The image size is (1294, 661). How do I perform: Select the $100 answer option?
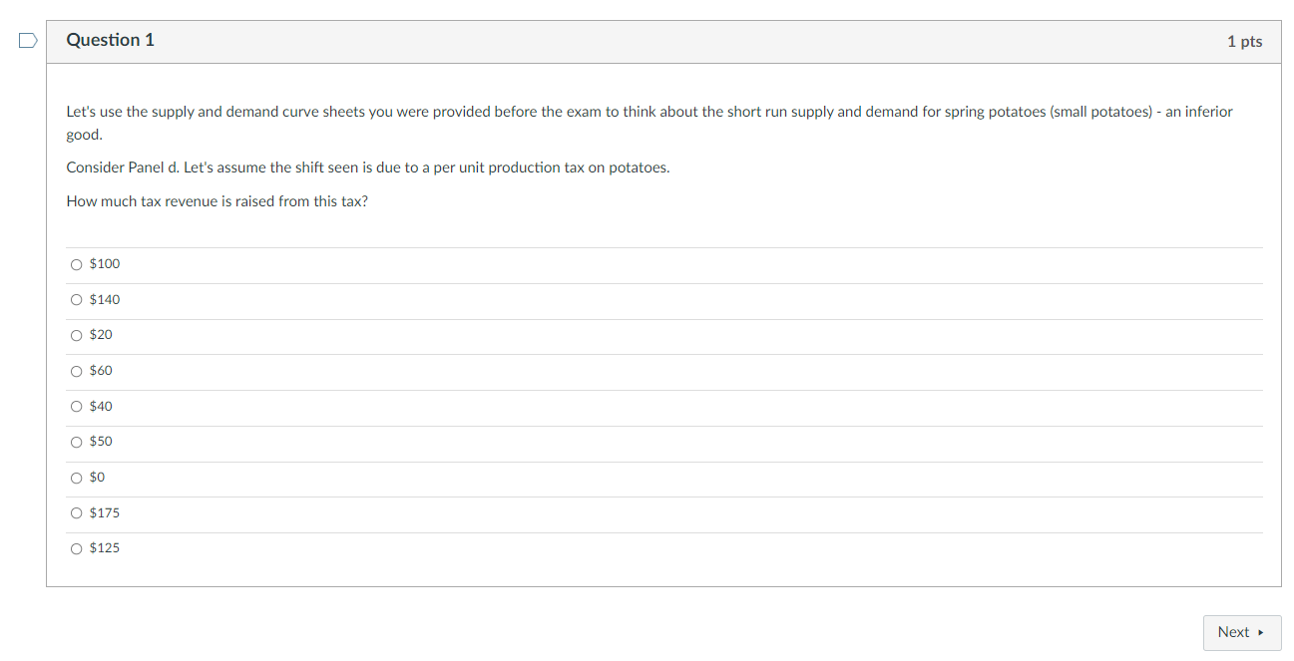[77, 264]
